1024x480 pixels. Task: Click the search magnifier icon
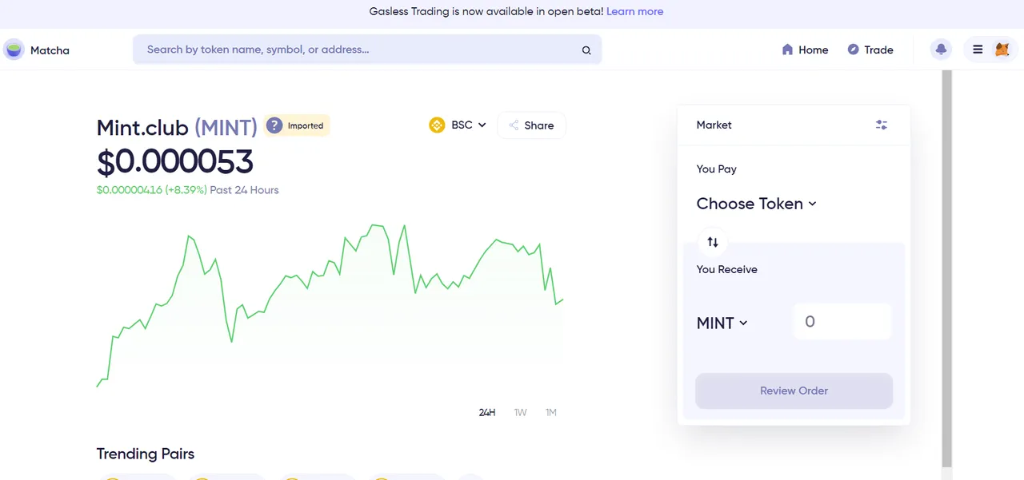pos(586,50)
